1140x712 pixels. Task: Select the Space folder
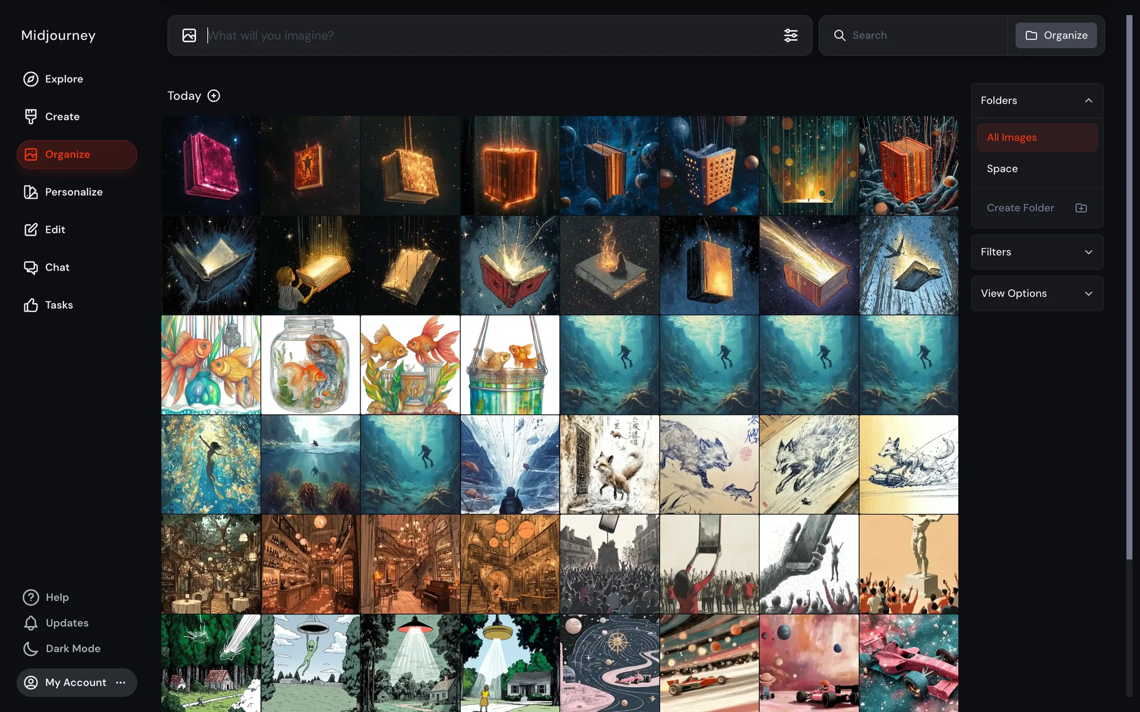1002,169
